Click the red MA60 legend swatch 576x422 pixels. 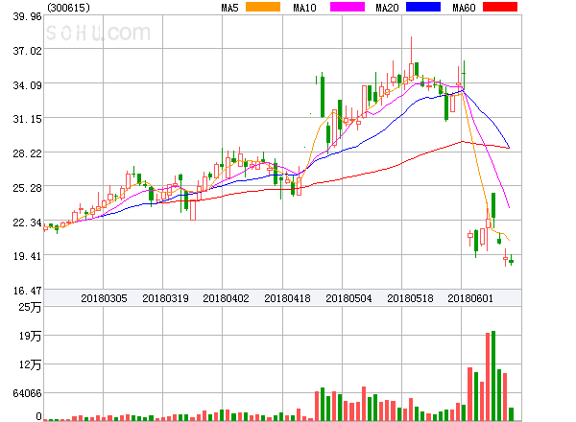(x=500, y=7)
